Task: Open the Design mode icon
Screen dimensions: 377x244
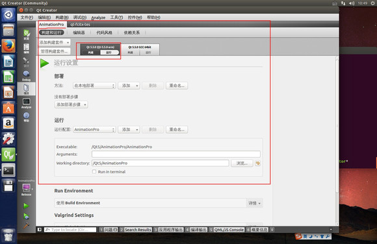Action: click(x=26, y=62)
